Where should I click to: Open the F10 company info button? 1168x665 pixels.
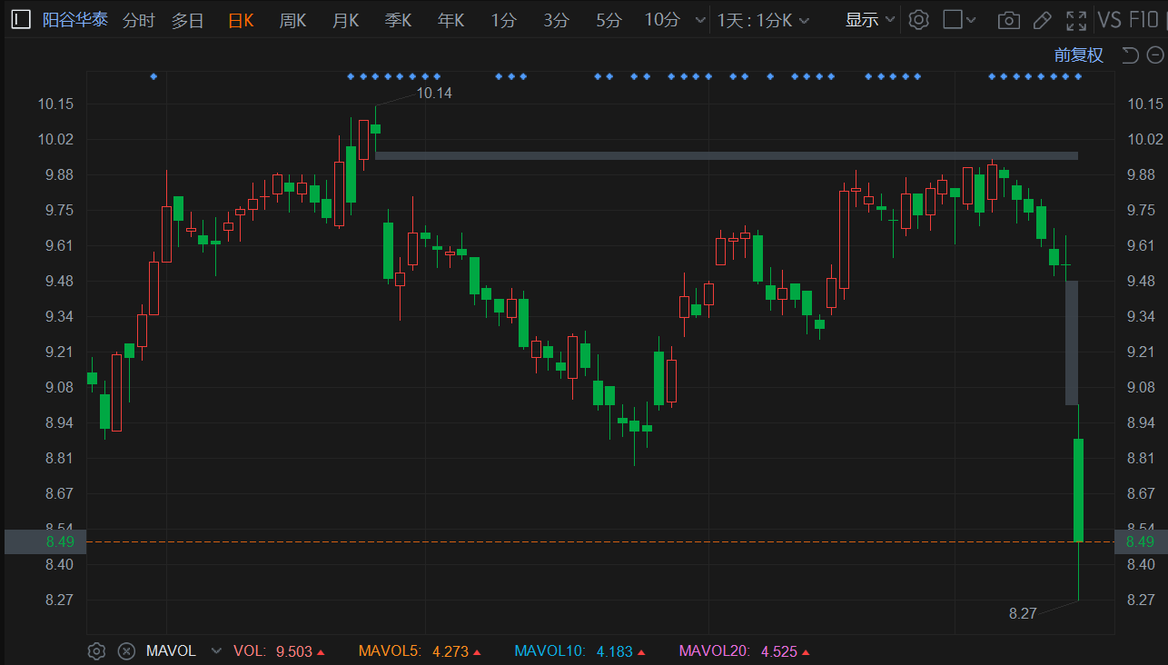(1143, 20)
